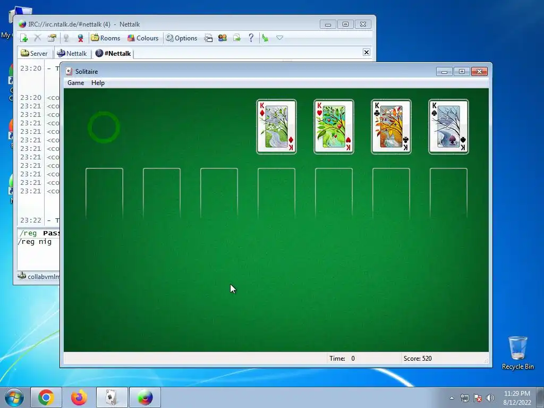
Task: Switch to the Nettalk tab
Action: [x=72, y=54]
